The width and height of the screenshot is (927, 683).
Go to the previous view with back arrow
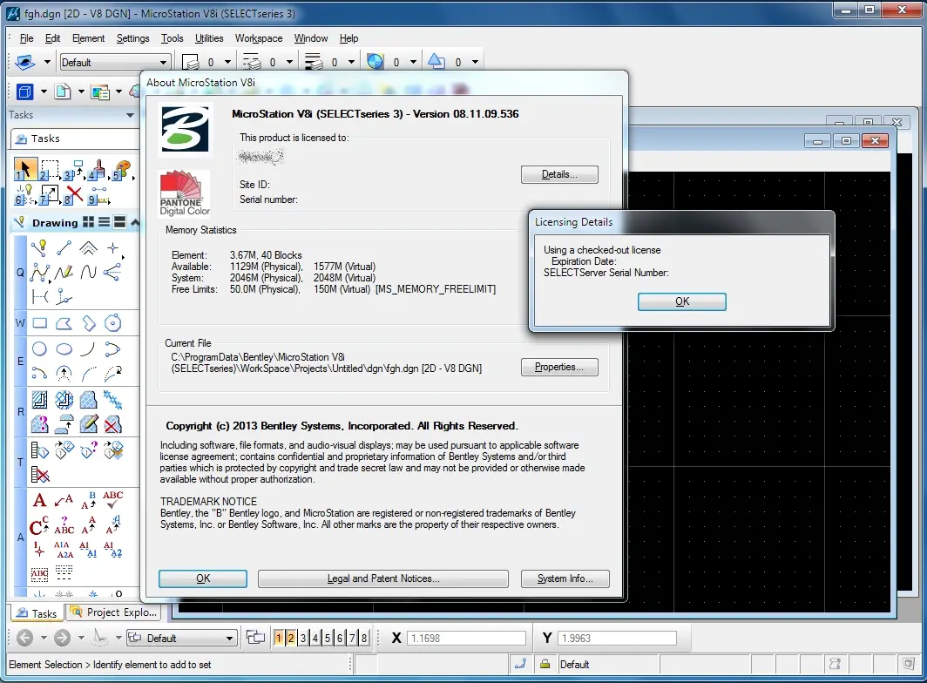tap(24, 638)
